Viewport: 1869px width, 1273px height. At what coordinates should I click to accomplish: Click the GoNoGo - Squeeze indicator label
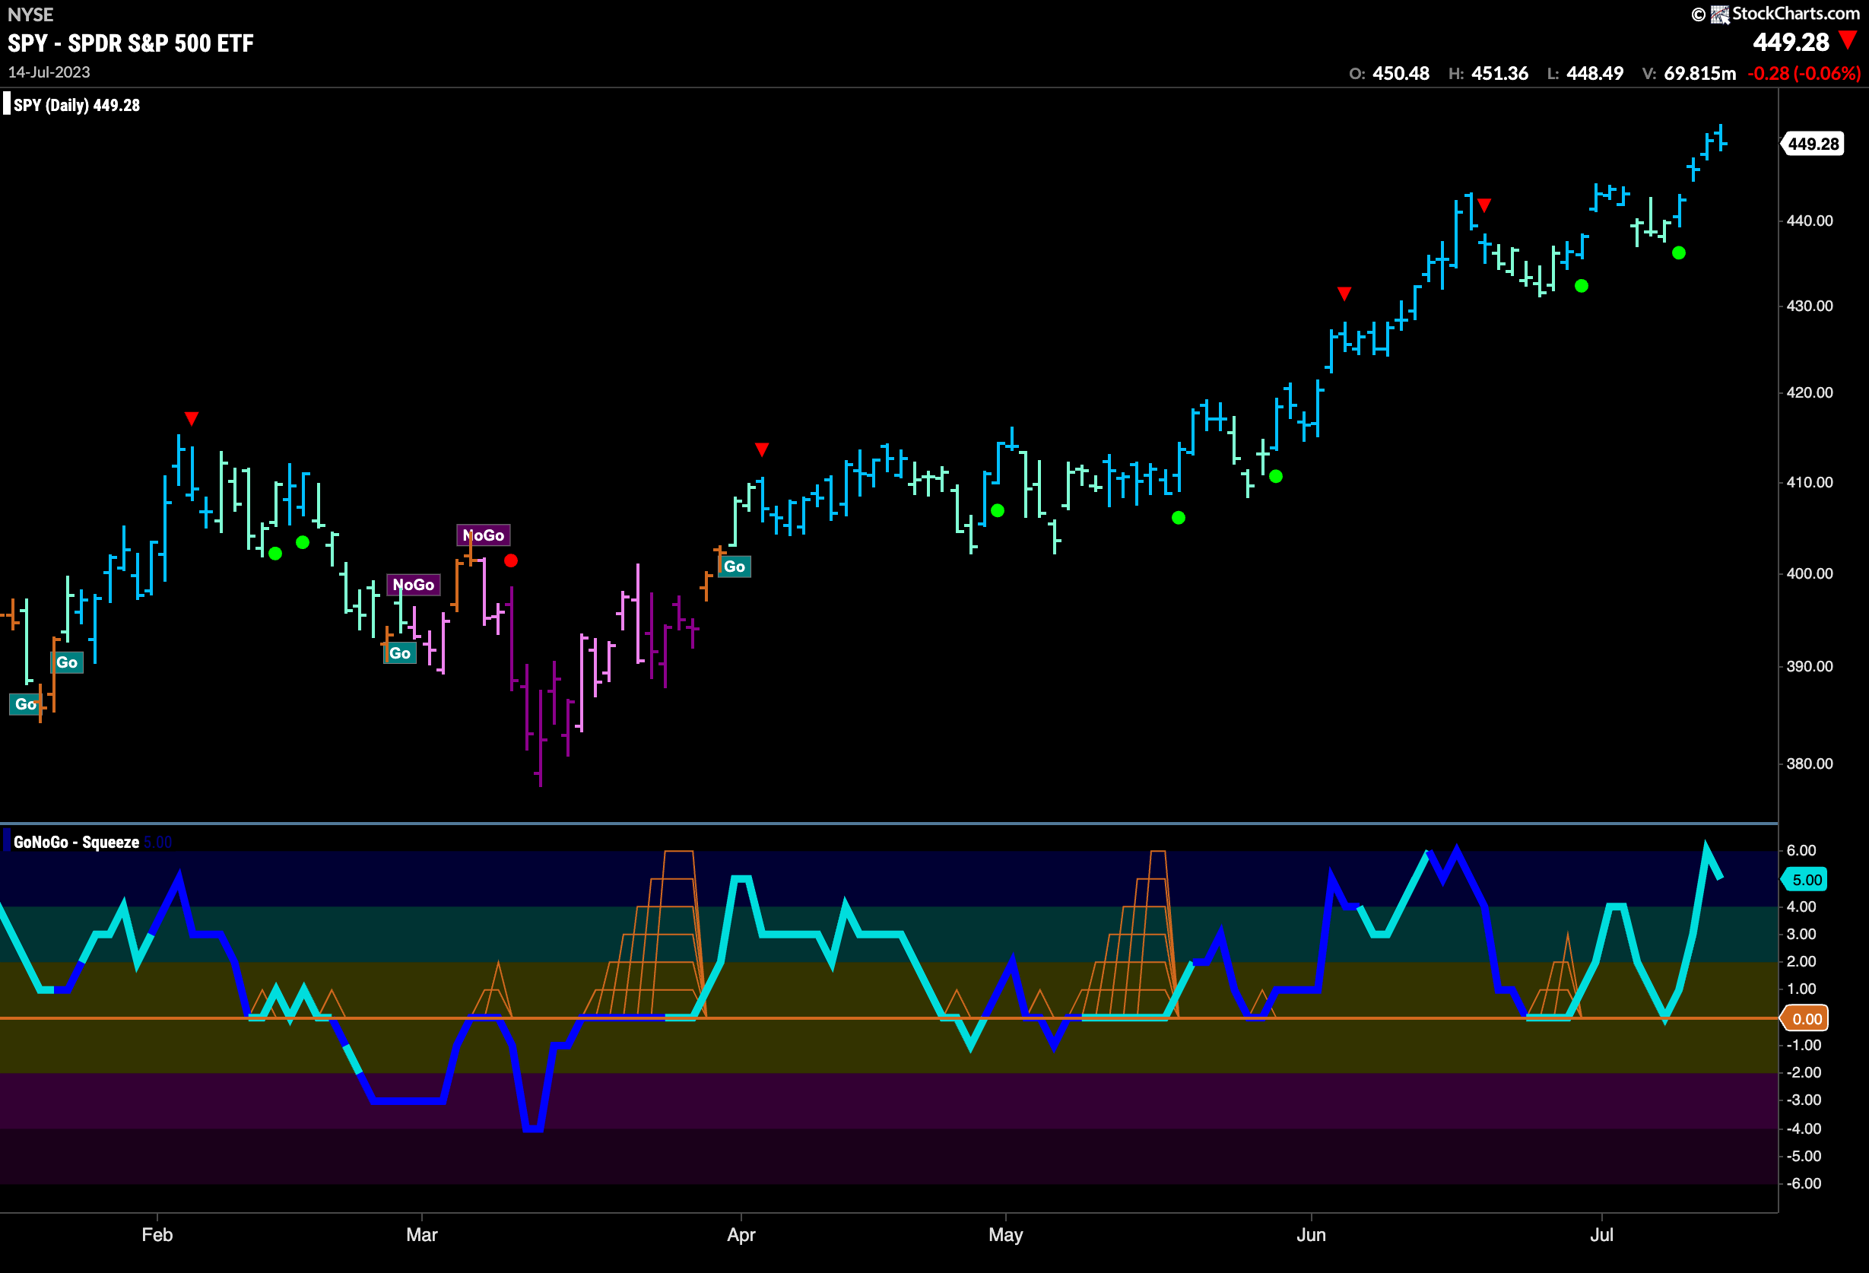(76, 842)
